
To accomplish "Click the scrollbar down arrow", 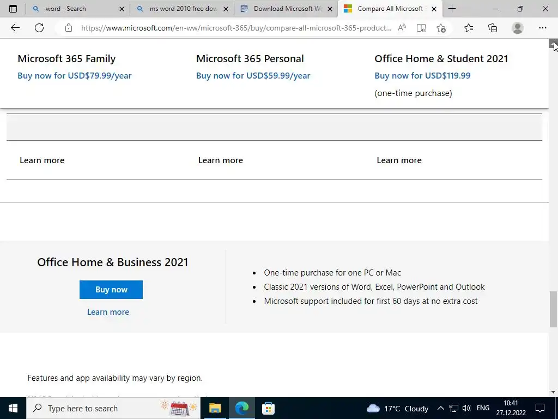I will point(554,392).
